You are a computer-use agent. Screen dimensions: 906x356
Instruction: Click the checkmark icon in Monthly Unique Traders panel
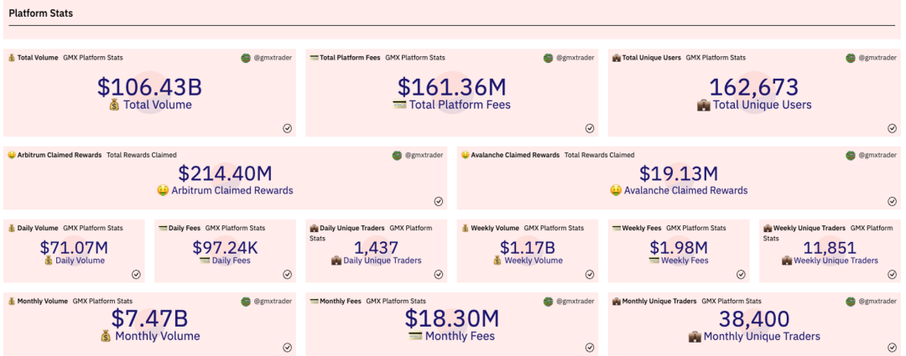[892, 347]
